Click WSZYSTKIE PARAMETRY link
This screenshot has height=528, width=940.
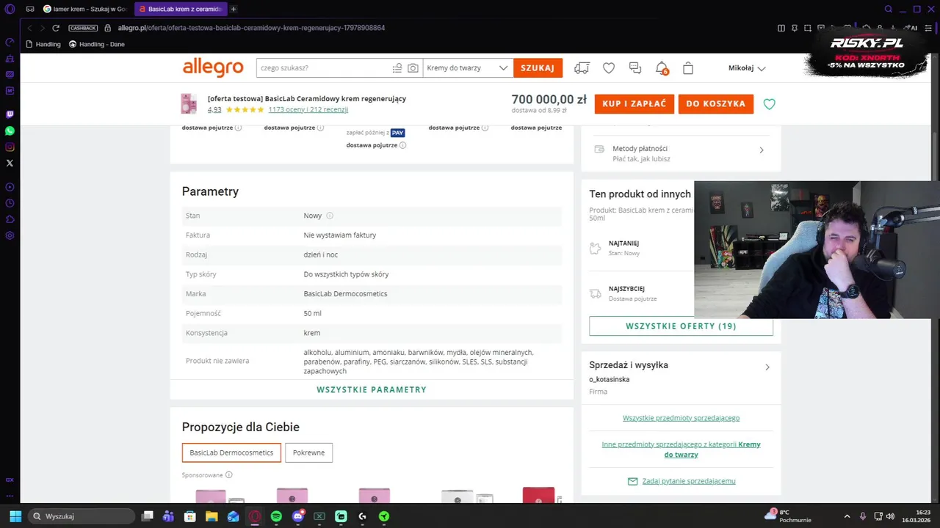point(372,389)
